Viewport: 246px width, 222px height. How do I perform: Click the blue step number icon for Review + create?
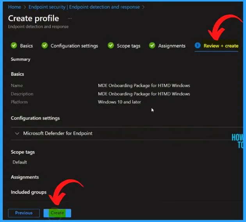[198, 46]
